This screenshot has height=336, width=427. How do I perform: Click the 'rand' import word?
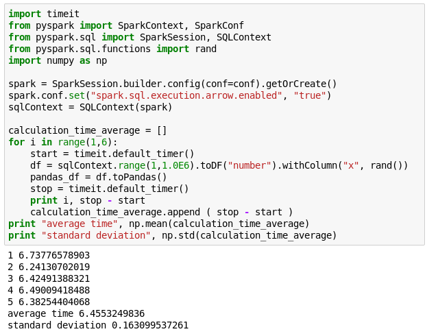[x=206, y=49]
